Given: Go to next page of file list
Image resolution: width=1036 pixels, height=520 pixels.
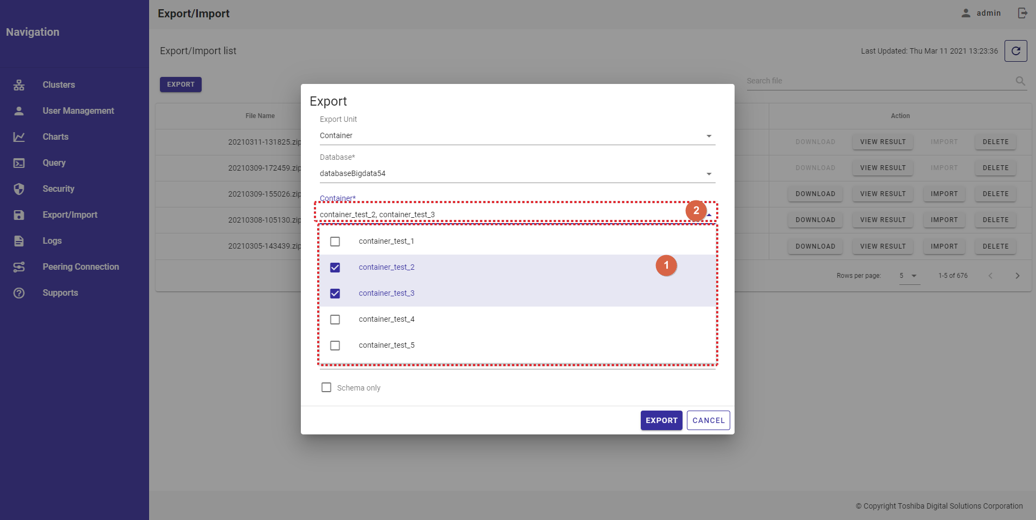Looking at the screenshot, I should (x=1018, y=276).
